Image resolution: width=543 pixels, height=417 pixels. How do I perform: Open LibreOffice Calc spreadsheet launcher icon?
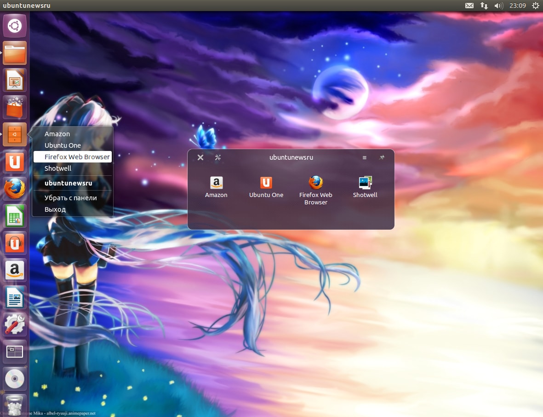15,215
